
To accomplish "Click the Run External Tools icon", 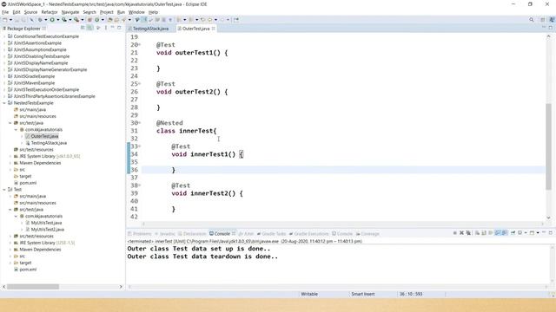I will coord(76,20).
